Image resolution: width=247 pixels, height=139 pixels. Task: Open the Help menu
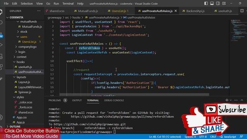pos(80,3)
